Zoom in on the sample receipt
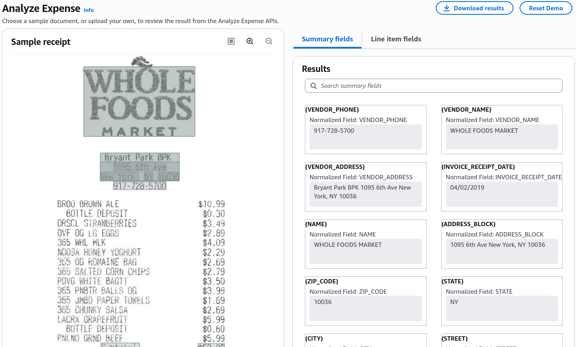The width and height of the screenshot is (576, 347). click(x=250, y=41)
